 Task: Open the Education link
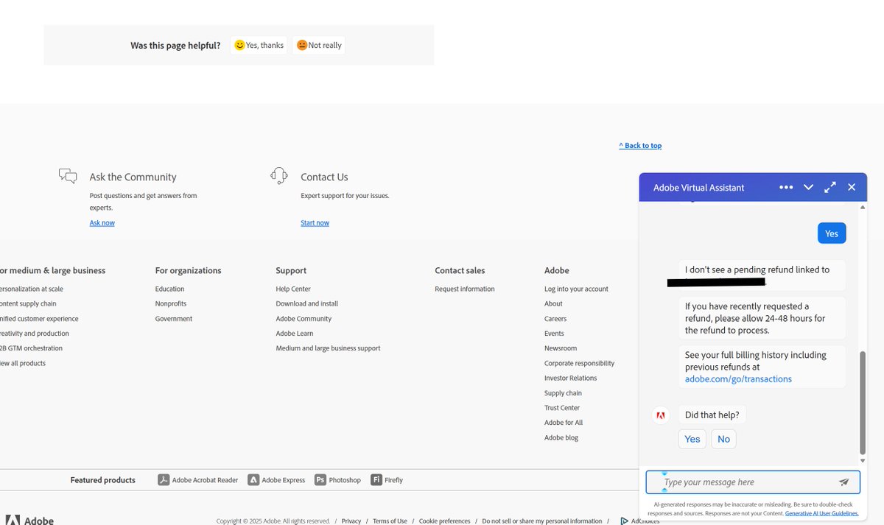coord(169,289)
